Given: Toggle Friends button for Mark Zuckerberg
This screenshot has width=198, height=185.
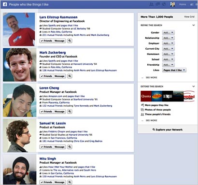Looking at the screenshot, I should (46, 76).
